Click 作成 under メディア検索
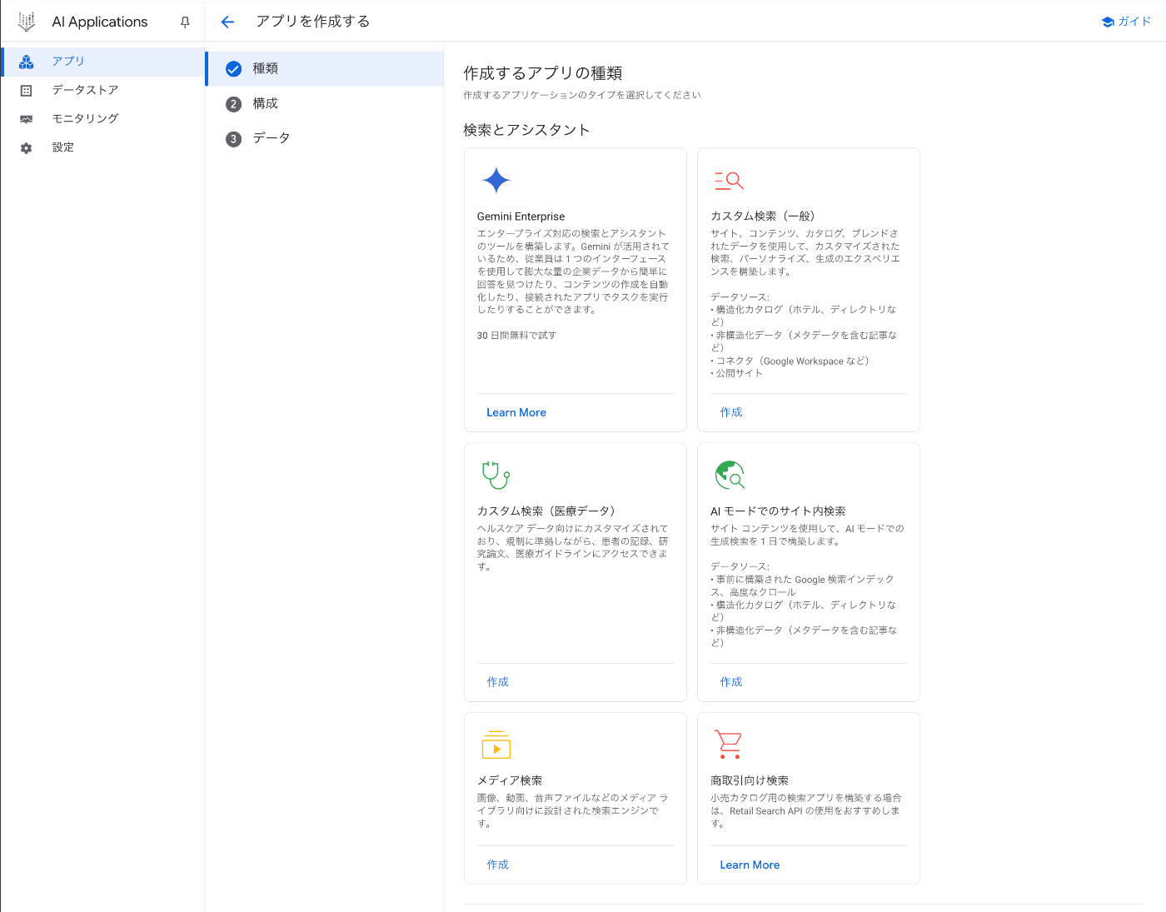The width and height of the screenshot is (1166, 912). pos(498,865)
